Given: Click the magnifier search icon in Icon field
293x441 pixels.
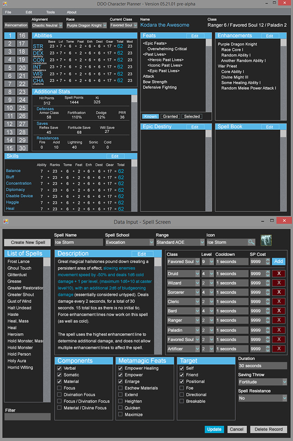Looking at the screenshot, I should [x=252, y=242].
